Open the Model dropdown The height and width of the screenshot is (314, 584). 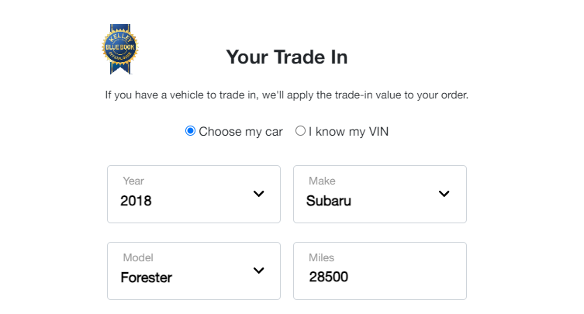[194, 271]
